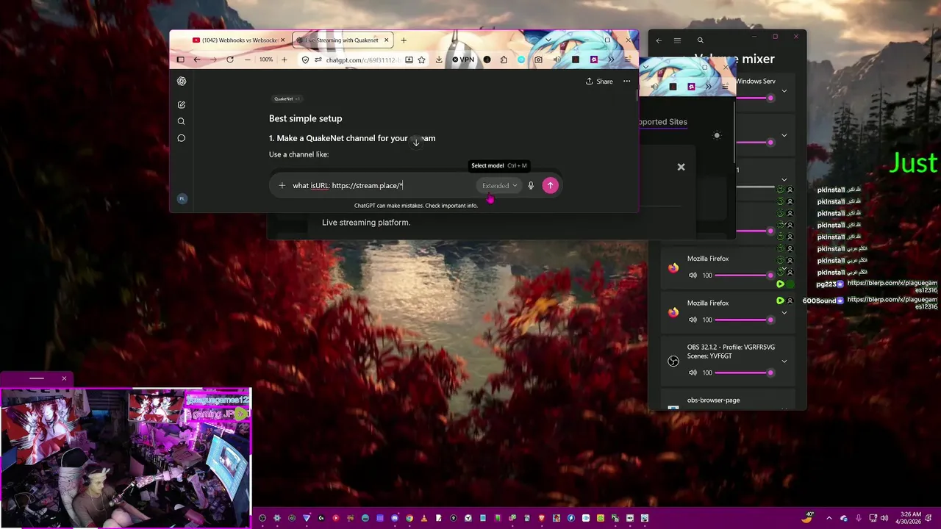Expand the second Volume mixer app entry
Screen dimensions: 941x529
(784, 135)
